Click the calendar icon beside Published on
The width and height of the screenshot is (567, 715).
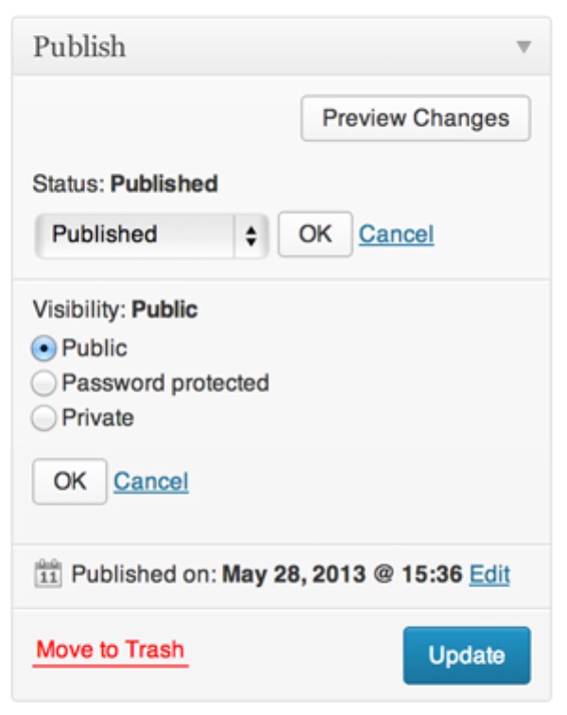(47, 574)
